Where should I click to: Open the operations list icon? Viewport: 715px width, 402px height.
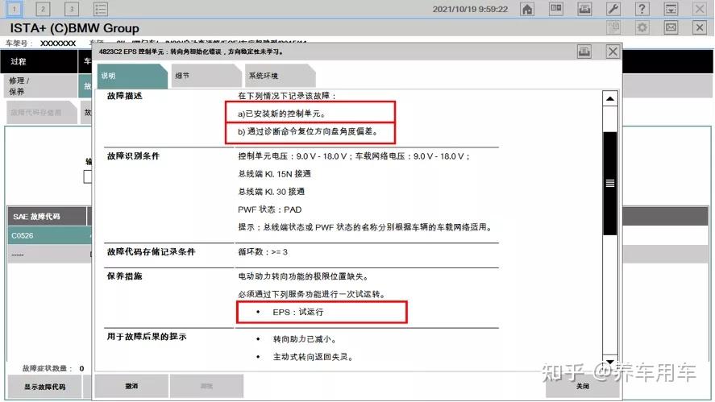(x=100, y=9)
